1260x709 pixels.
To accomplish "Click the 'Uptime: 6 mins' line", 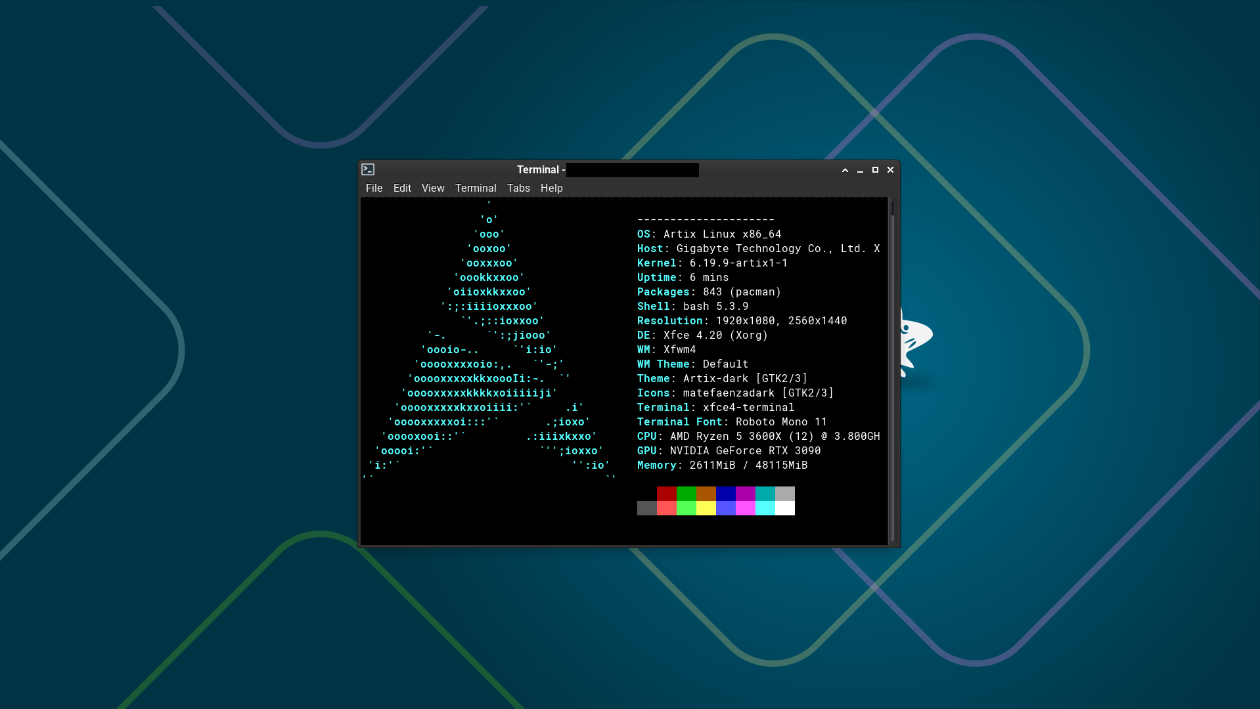I will [x=683, y=278].
